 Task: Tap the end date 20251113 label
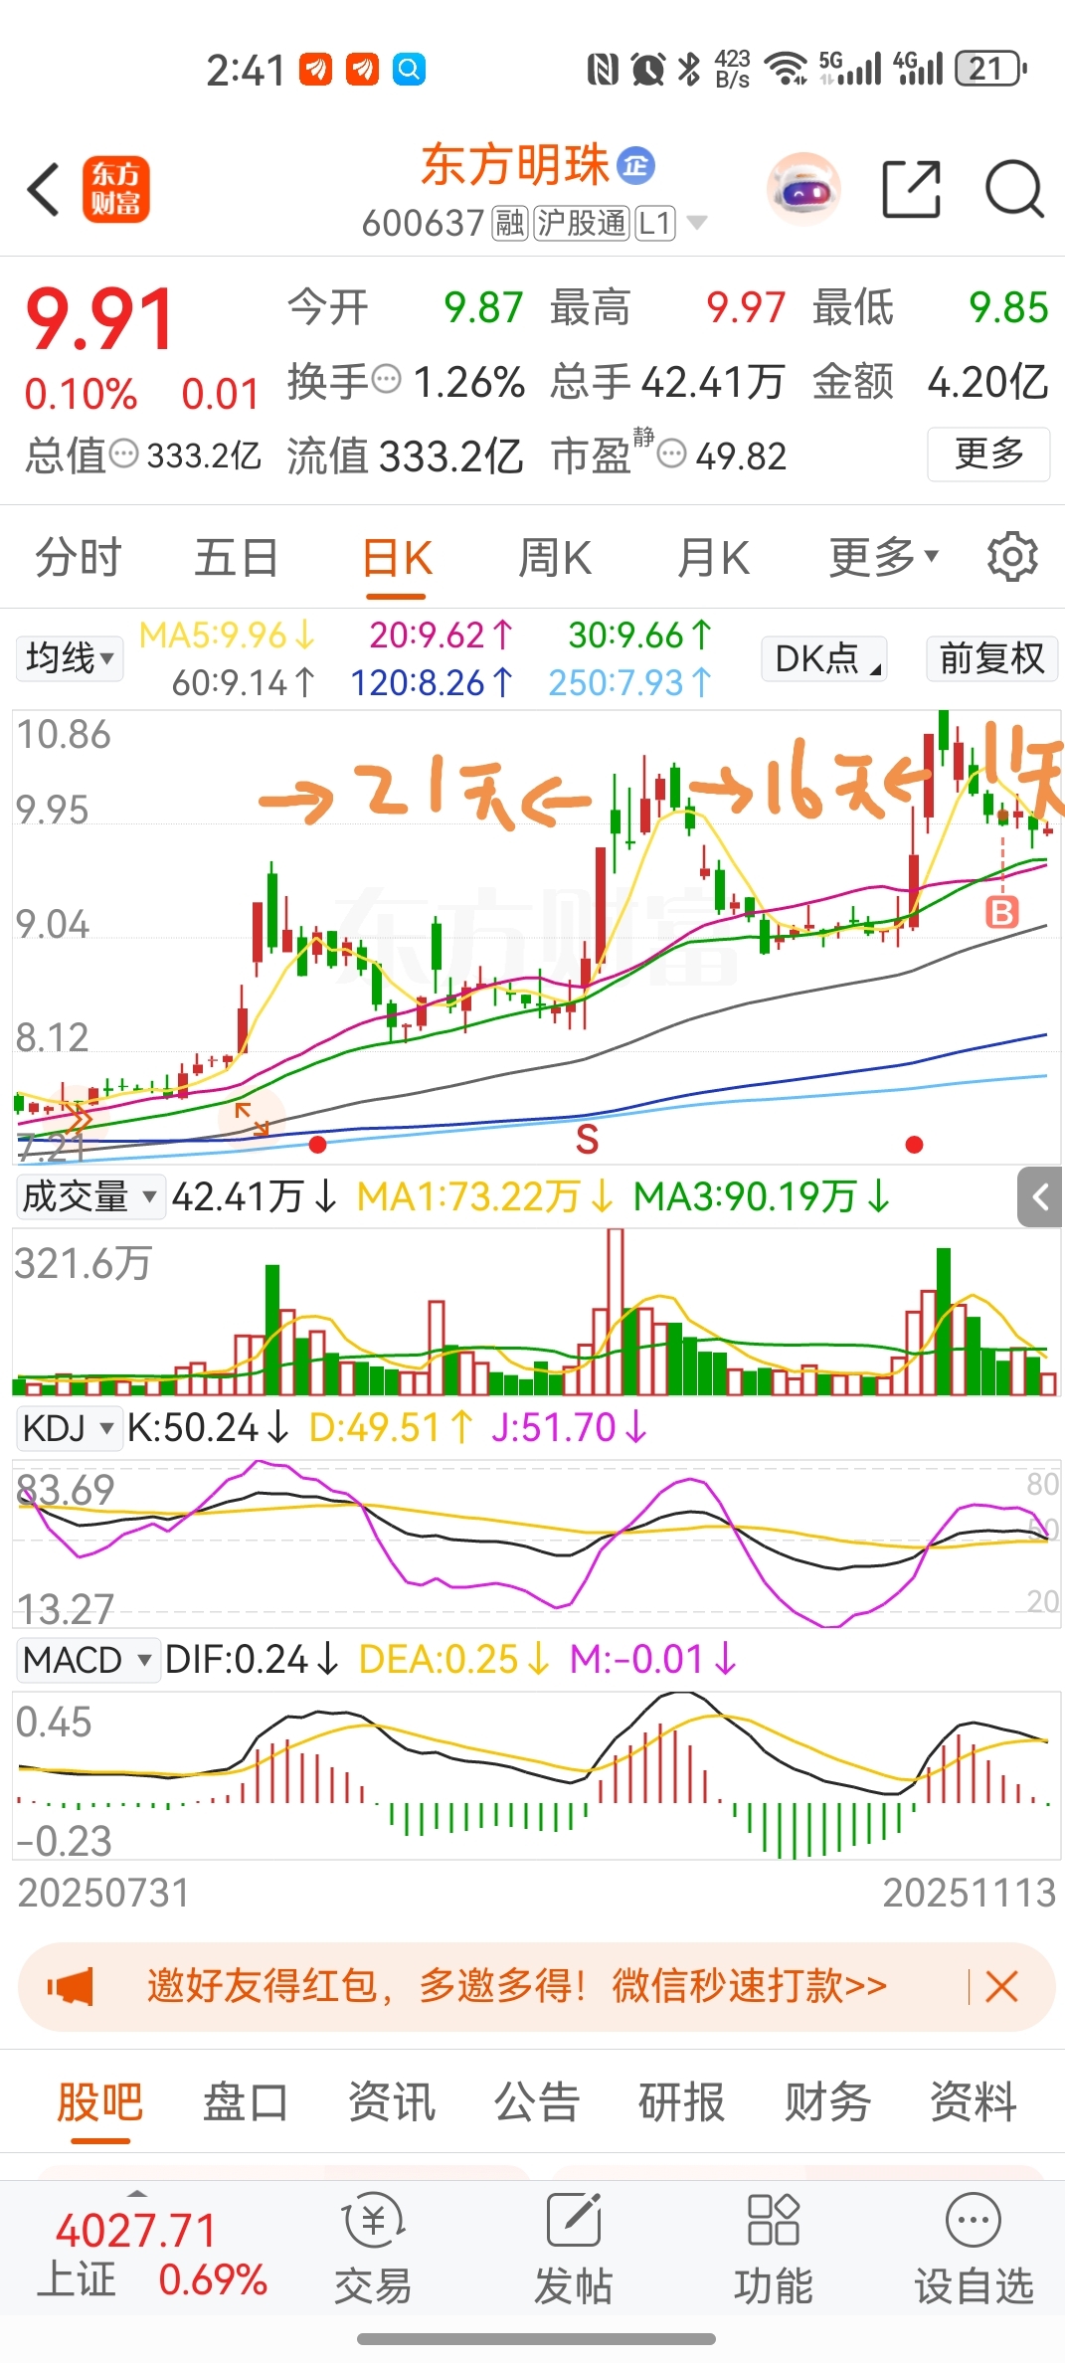[x=969, y=1893]
